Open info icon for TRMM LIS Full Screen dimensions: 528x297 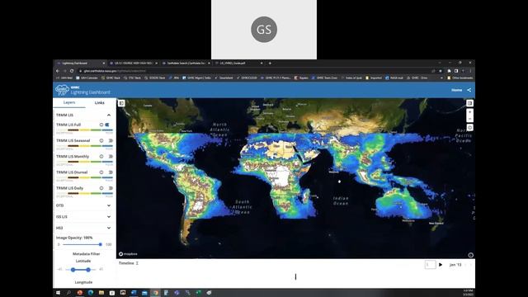(x=101, y=125)
